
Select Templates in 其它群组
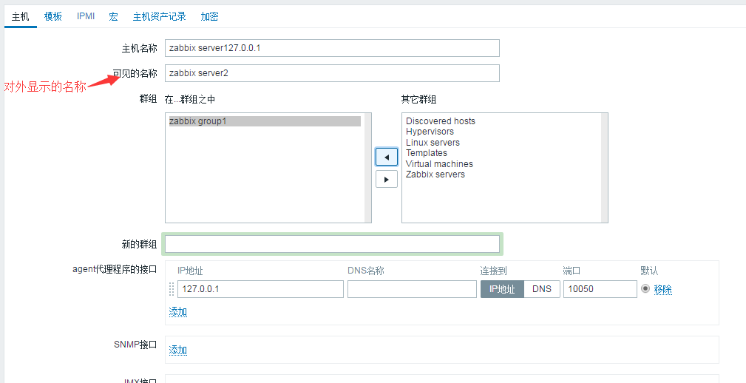pos(427,153)
